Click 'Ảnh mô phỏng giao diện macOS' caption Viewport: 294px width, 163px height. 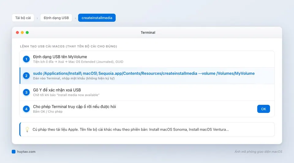pyautogui.click(x=258, y=152)
